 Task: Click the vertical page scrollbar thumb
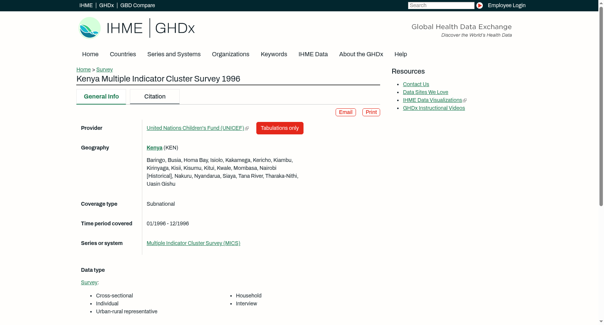[x=601, y=106]
